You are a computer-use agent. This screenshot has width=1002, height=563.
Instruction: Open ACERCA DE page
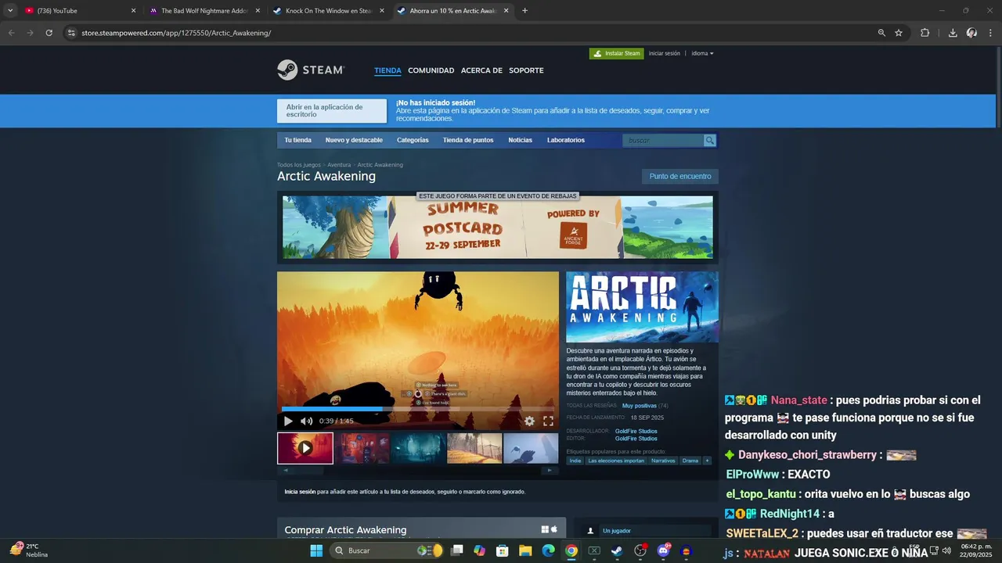[481, 70]
